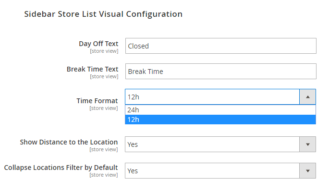Choose the highlighted 12h list option
The width and height of the screenshot is (329, 192).
coord(220,119)
